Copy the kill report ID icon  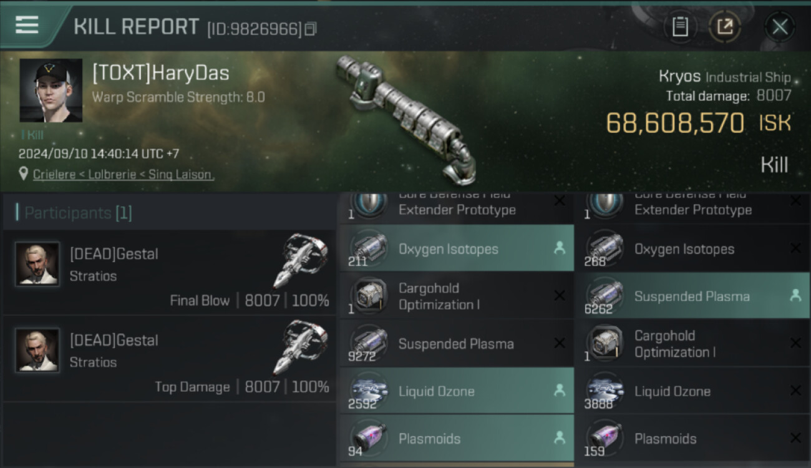pyautogui.click(x=310, y=29)
